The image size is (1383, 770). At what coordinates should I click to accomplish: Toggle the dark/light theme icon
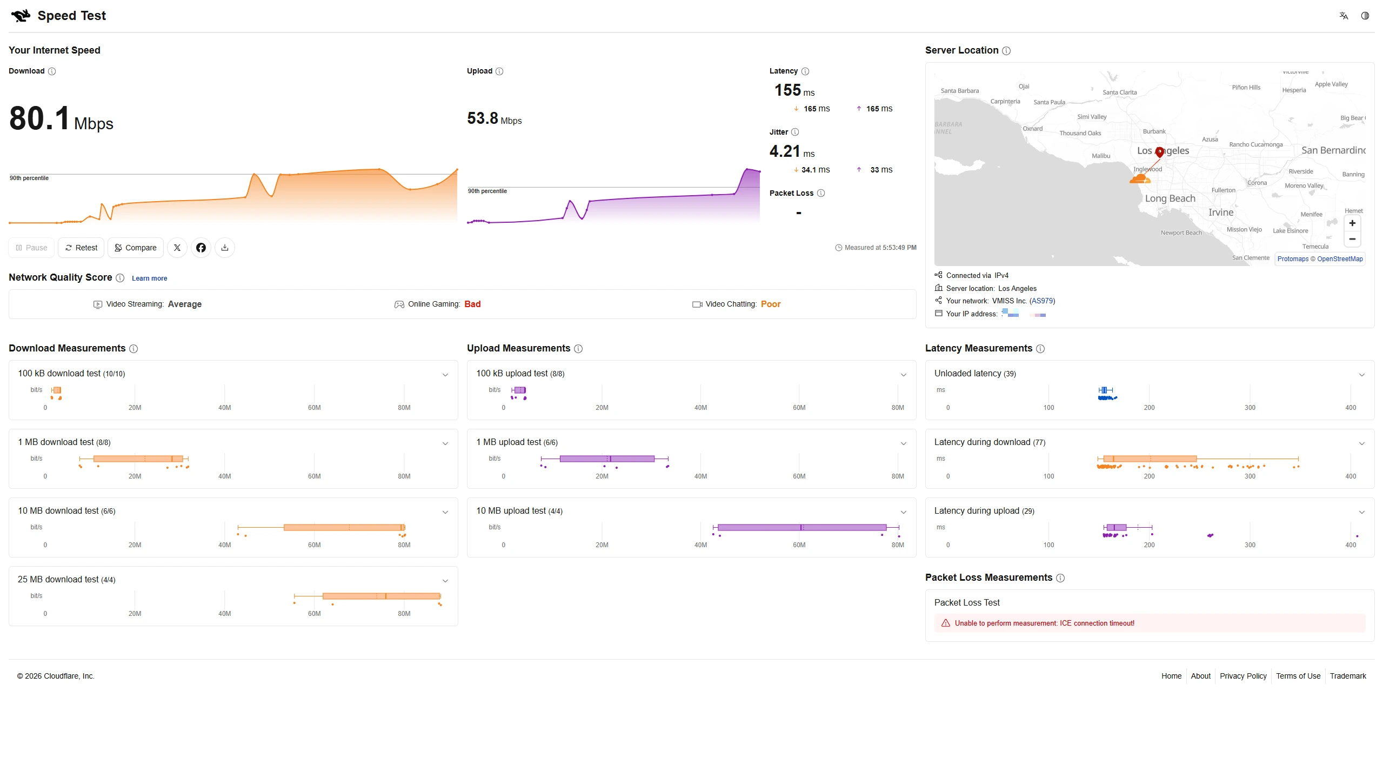(1365, 16)
